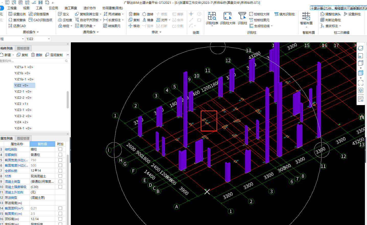Viewport: 367px width, 225px height.
Task: Click 调整柱端头 adjust column end
Action: (331, 14)
